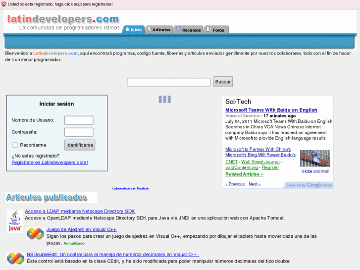Screen dimensions: 360x270
Task: Go to « Previous news item
Action: point(235,184)
